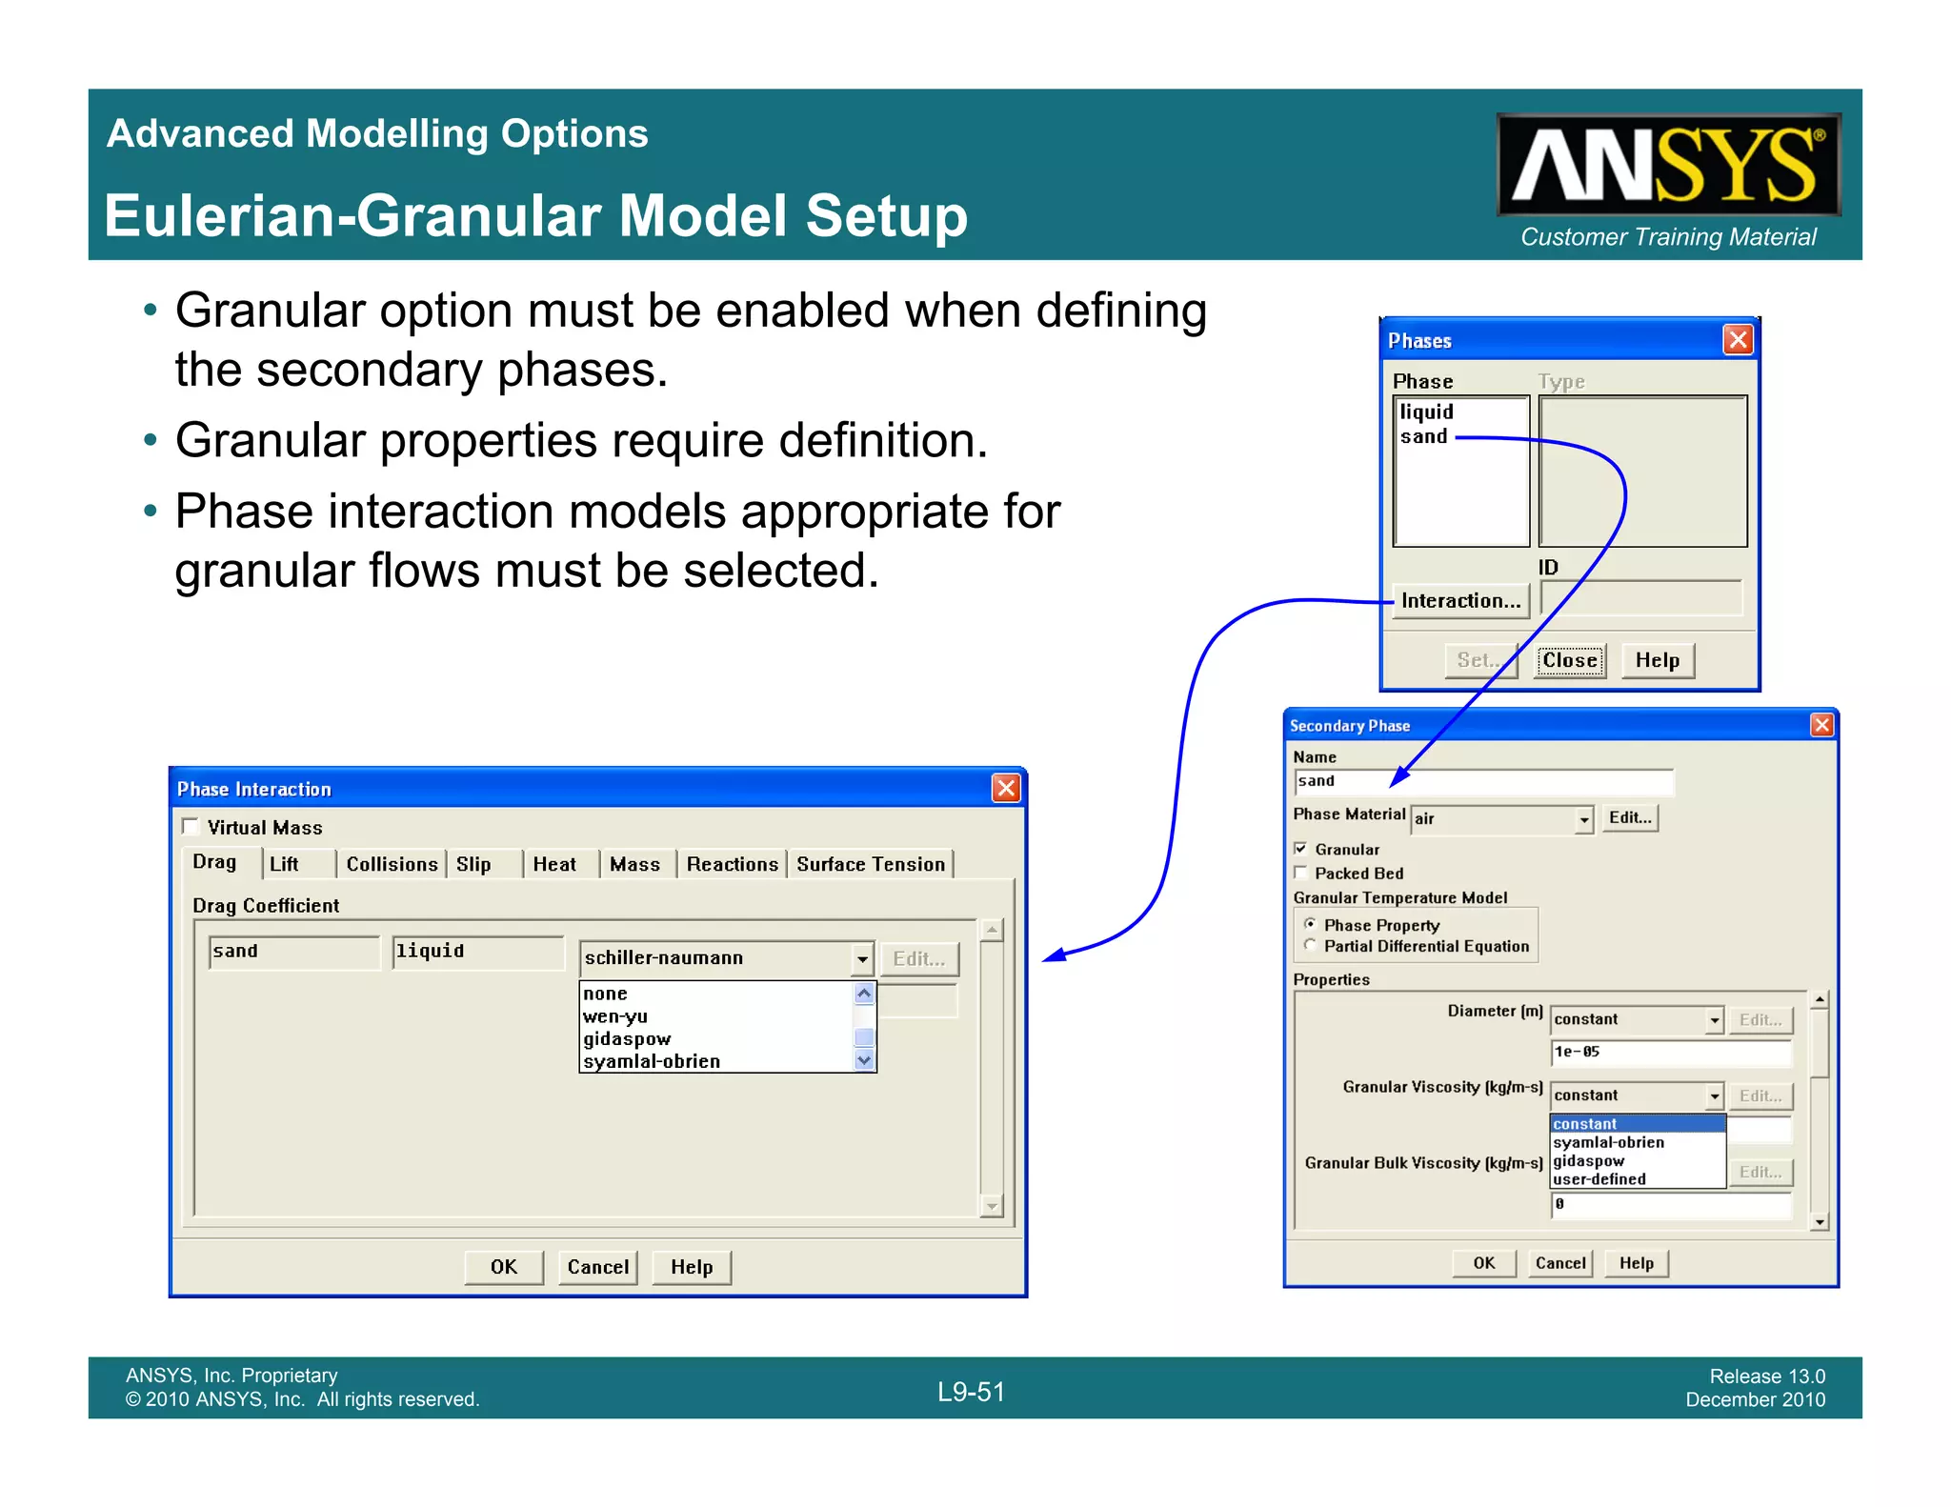Click Properties scrollbar down arrow
This screenshot has width=1951, height=1507.
(x=1820, y=1221)
